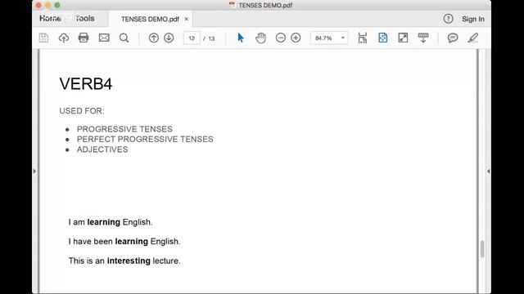Open the zoom level dropdown 84.7%

tap(329, 38)
